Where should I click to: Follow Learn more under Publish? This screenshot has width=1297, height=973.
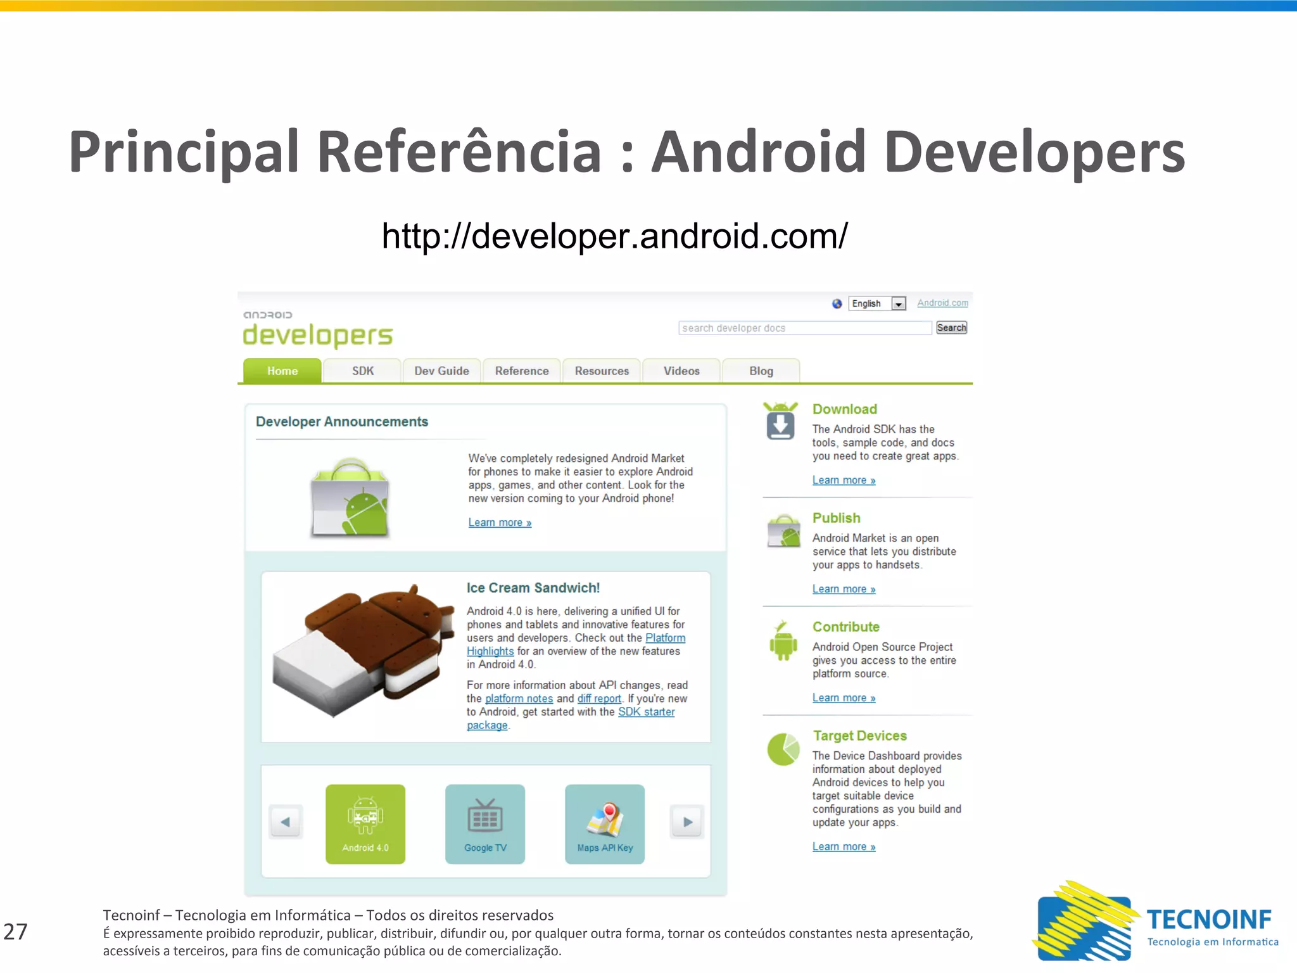pyautogui.click(x=844, y=589)
